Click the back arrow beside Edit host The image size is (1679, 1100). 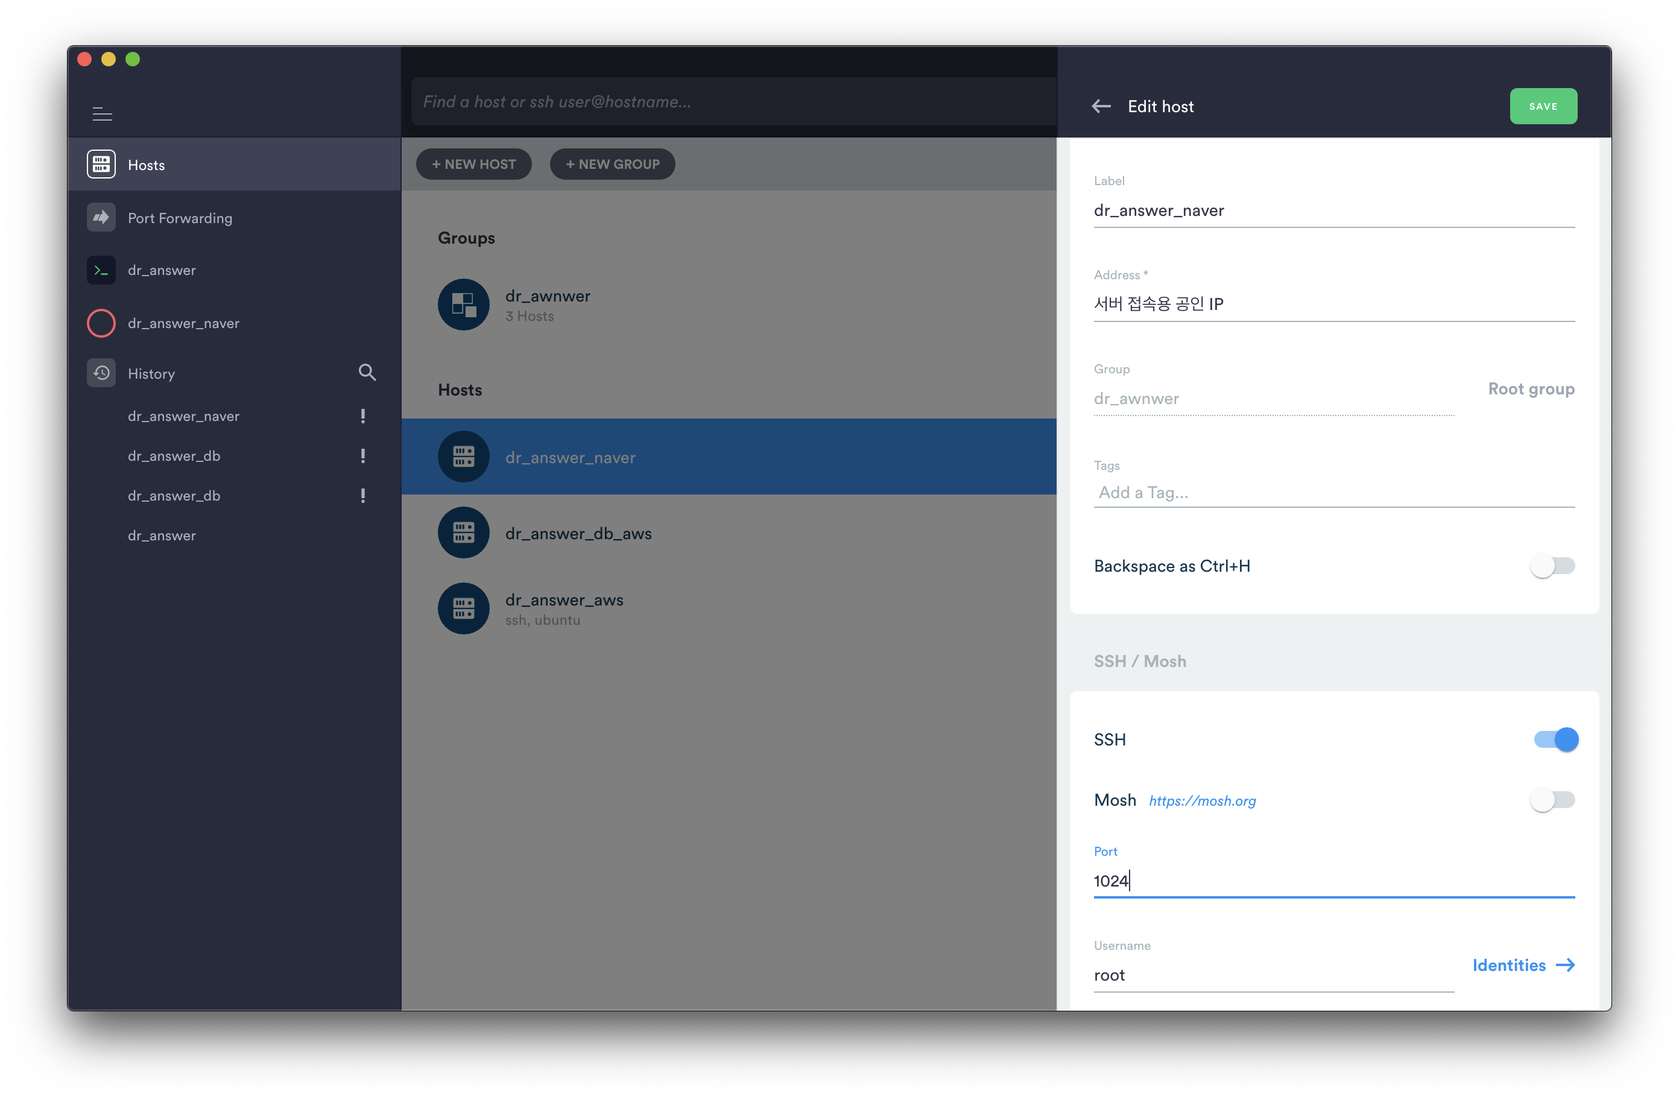coord(1101,107)
